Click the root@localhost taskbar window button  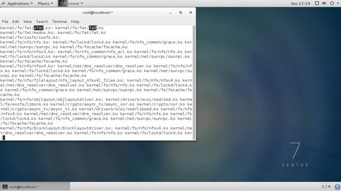(x=35, y=187)
